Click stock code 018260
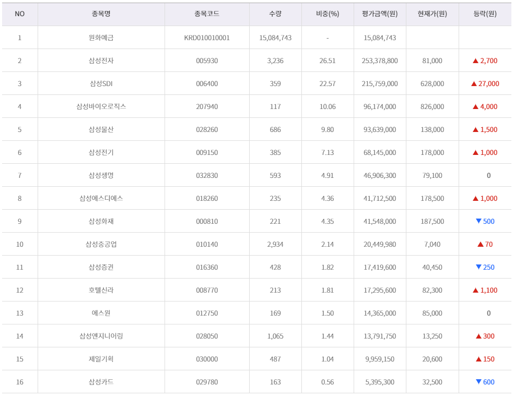This screenshot has width=514, height=398. 207,198
